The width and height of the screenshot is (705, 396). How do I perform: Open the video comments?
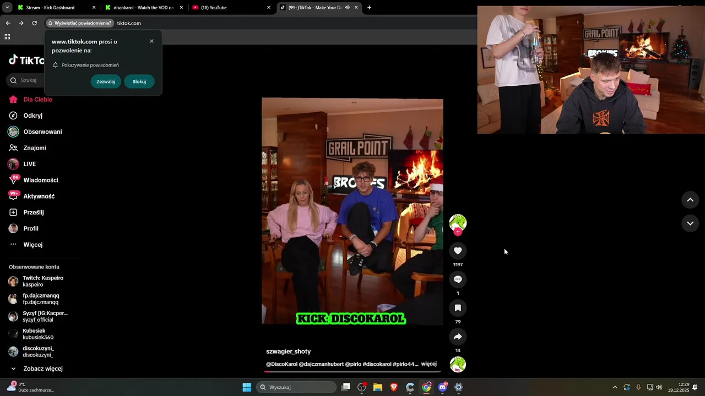[x=458, y=279]
